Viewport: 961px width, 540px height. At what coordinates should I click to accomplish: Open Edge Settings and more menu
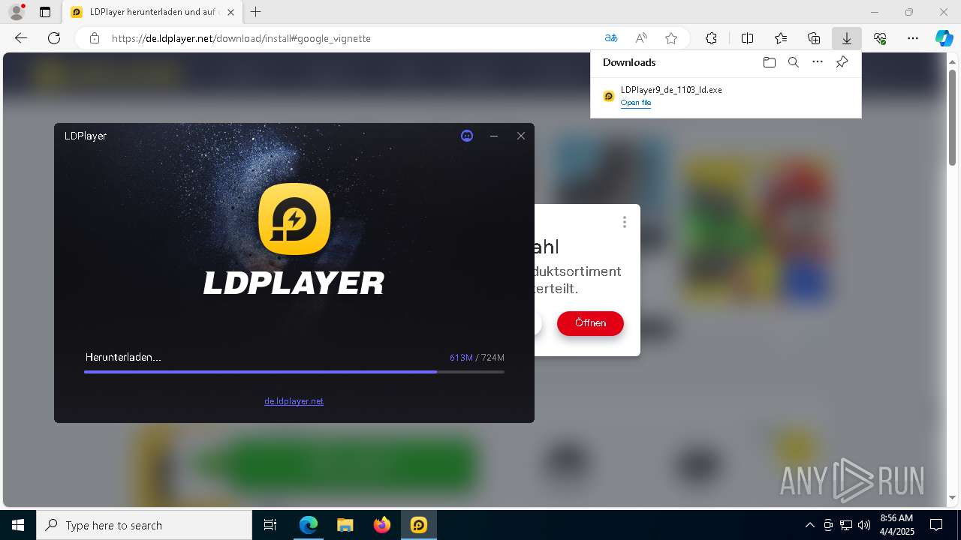913,38
